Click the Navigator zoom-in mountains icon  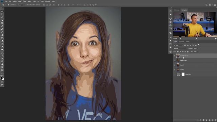pyautogui.click(x=216, y=38)
